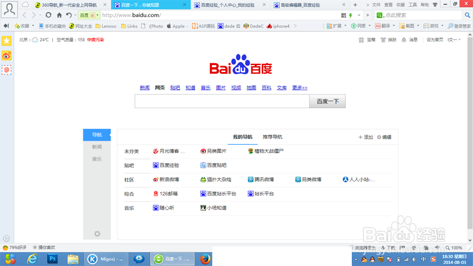Screen dimensions: 473x266
Task: Click the Windows start button
Action: point(10,259)
